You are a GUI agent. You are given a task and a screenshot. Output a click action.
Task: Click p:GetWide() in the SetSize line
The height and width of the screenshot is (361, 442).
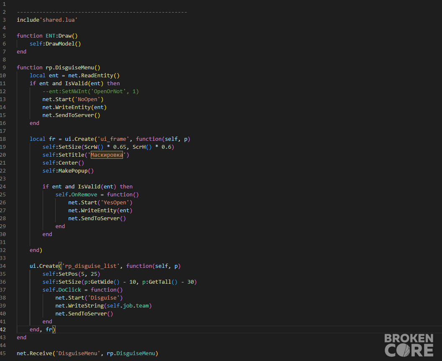102,282
